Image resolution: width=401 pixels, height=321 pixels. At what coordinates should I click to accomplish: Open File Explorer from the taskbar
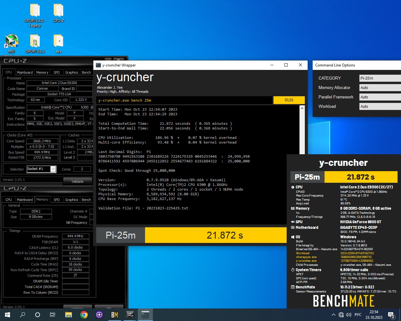click(69, 315)
